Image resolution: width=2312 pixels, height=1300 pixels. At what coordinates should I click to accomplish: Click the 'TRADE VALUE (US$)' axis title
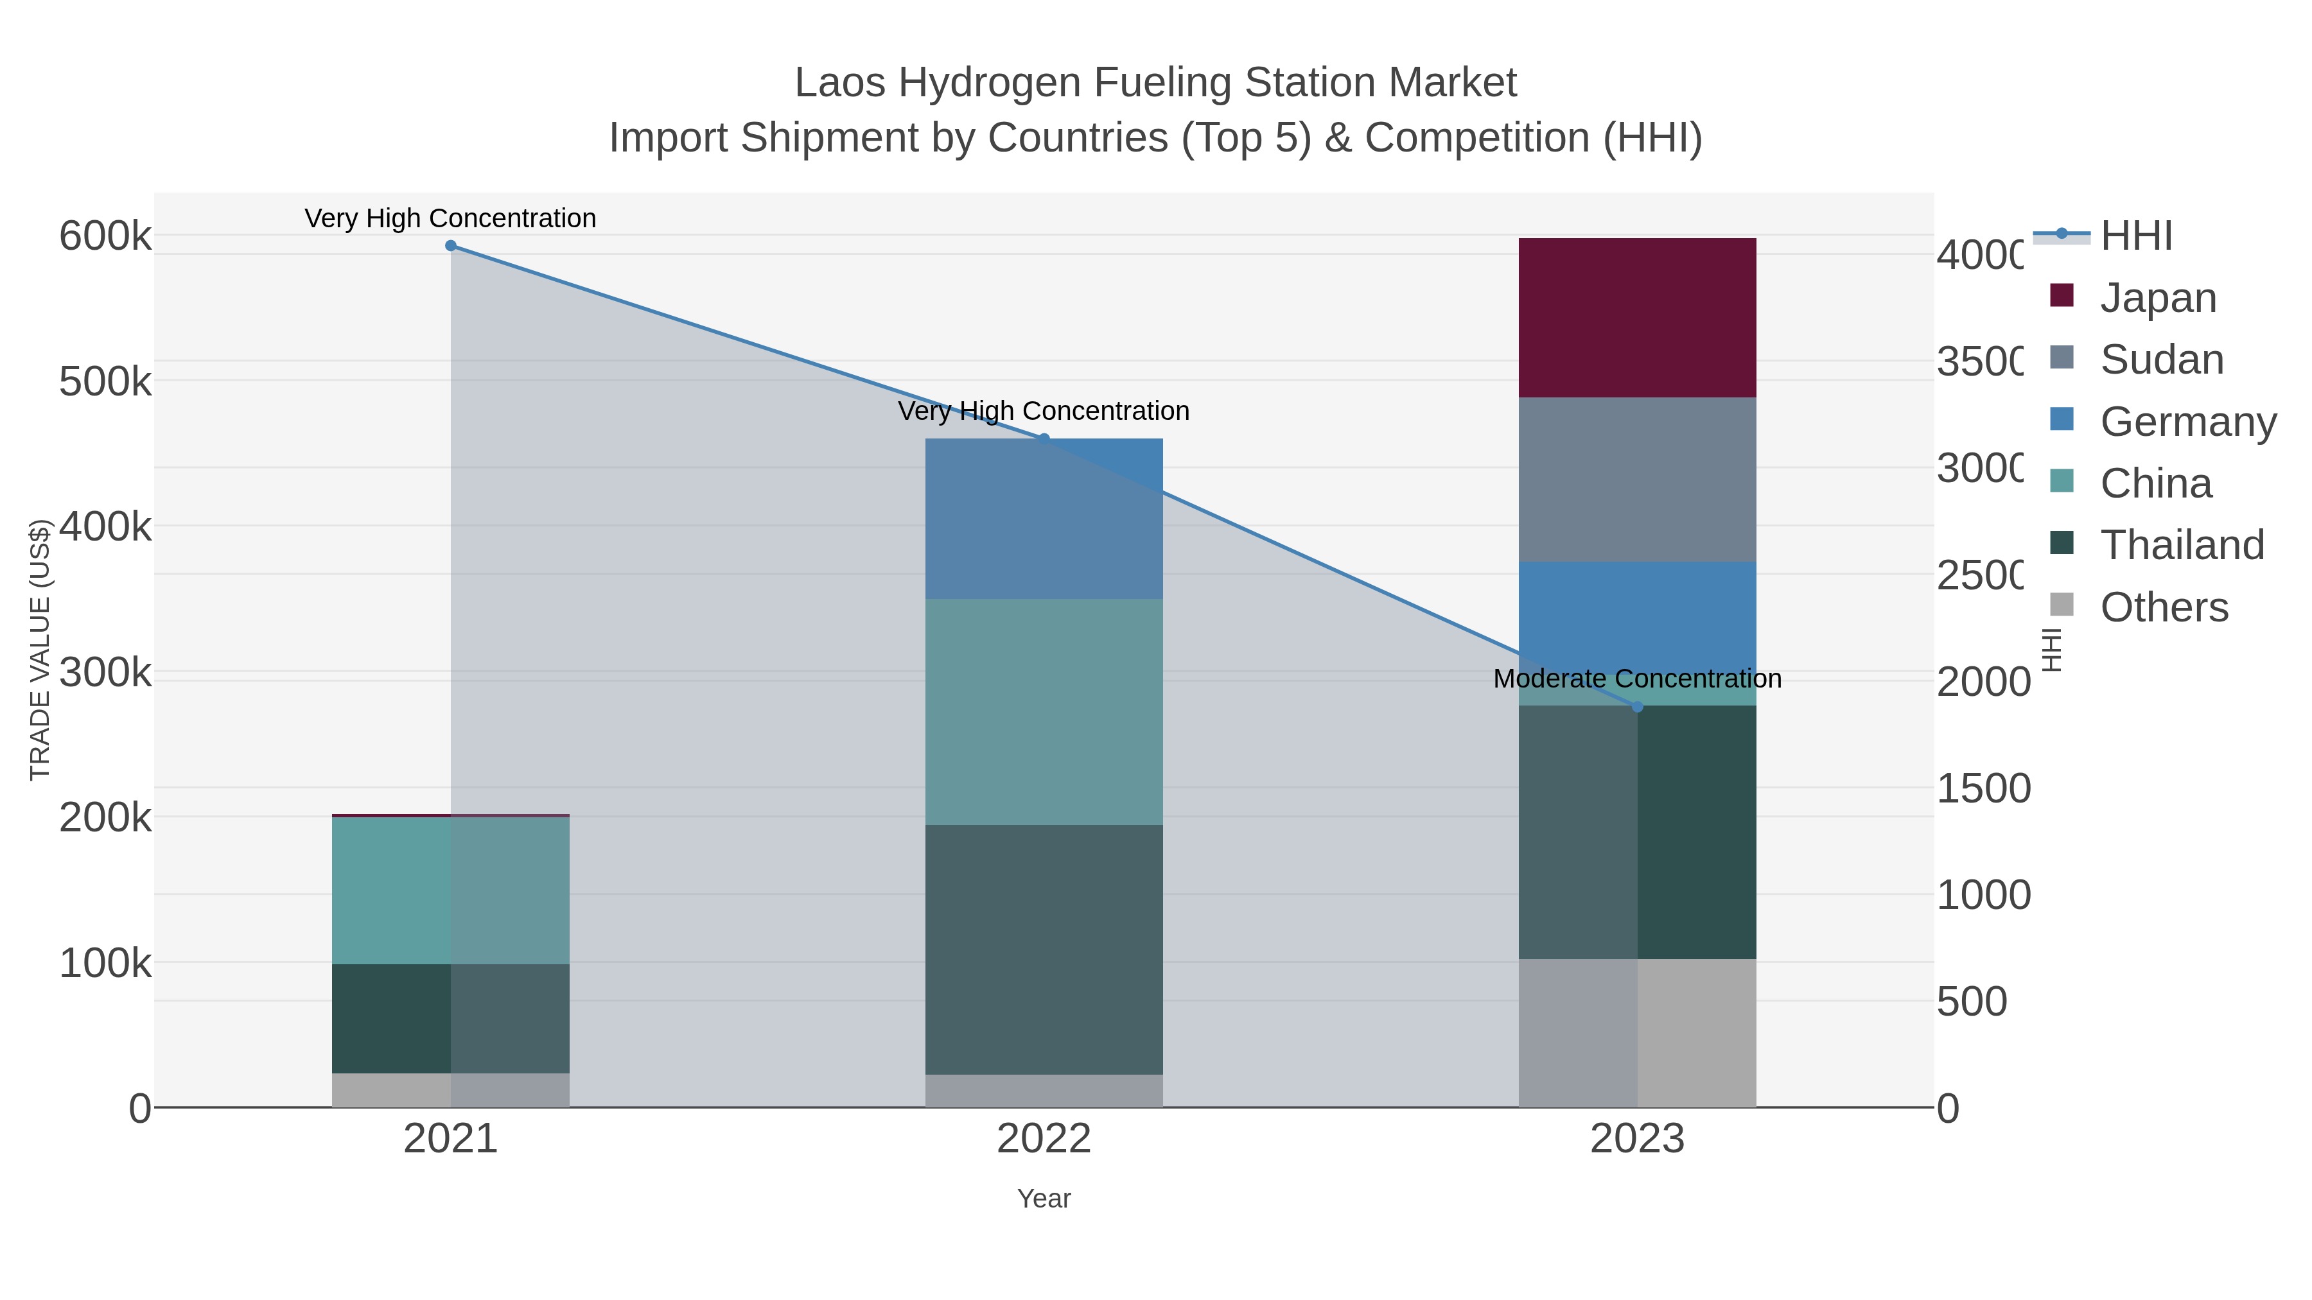40,650
